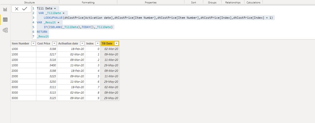Viewport: 315px width, 123px height.
Task: Select Item Number cell in Index 7 row
Action: click(23, 87)
